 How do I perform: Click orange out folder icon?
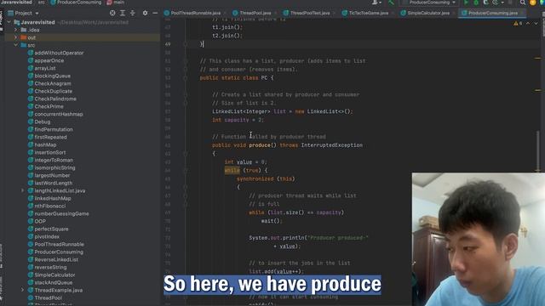pos(24,37)
